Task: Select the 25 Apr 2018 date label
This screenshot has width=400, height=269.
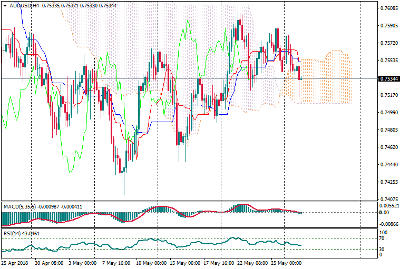Action: tap(14, 262)
